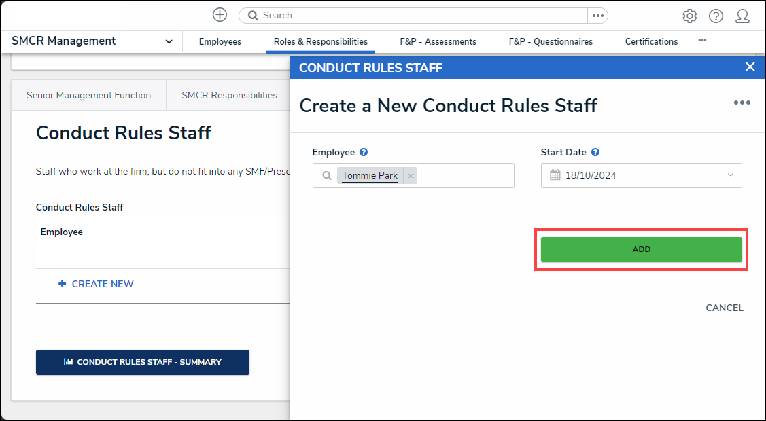Open Conduct Rules Staff - Summary report

click(x=143, y=362)
